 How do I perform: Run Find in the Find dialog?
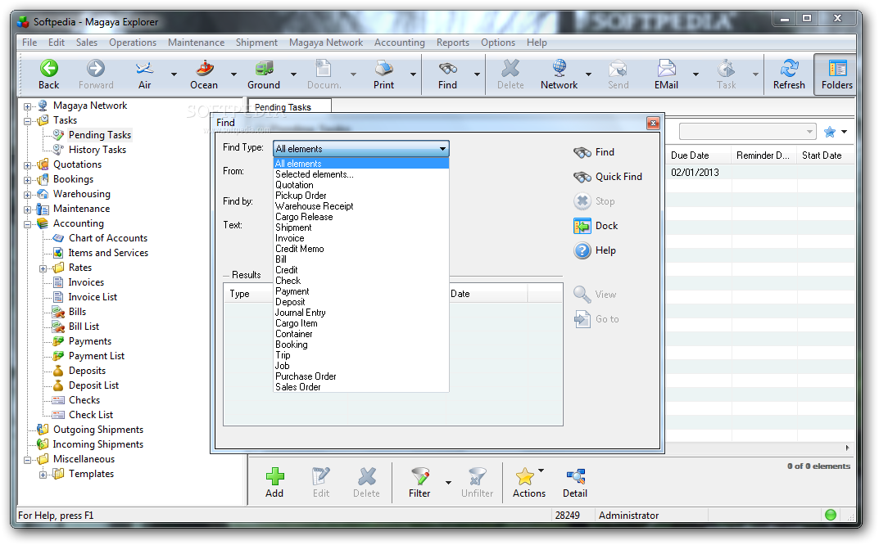pyautogui.click(x=594, y=152)
